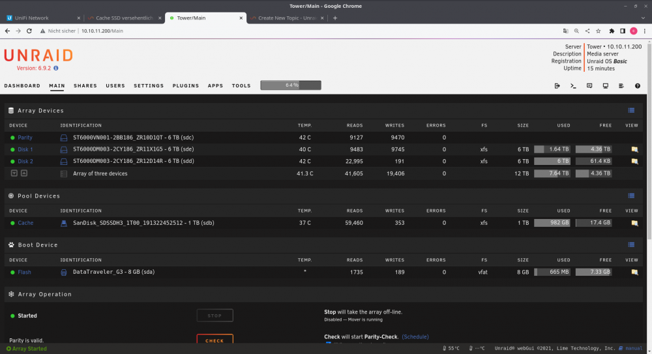
Task: Click the Disk 2 drive icon
Action: (64, 162)
